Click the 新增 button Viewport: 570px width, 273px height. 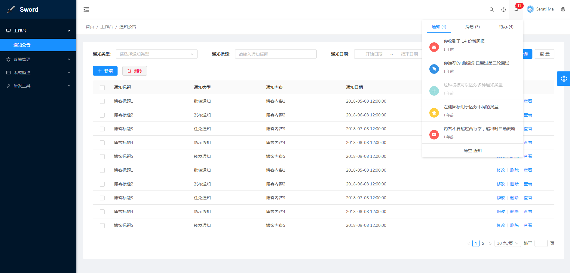tap(105, 71)
